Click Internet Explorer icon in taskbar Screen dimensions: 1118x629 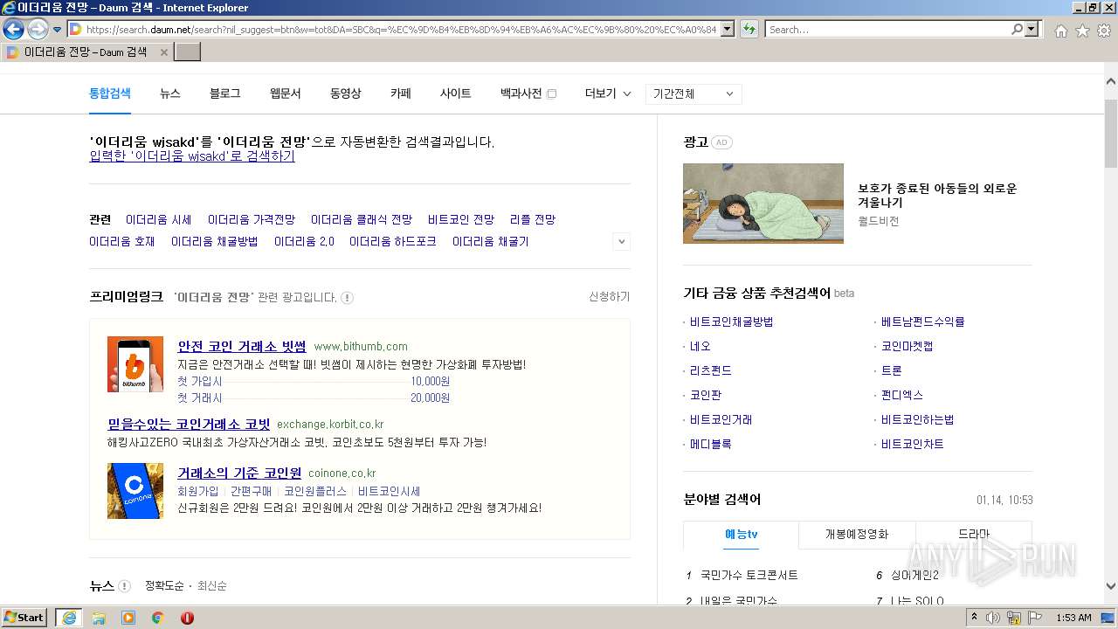pyautogui.click(x=69, y=617)
